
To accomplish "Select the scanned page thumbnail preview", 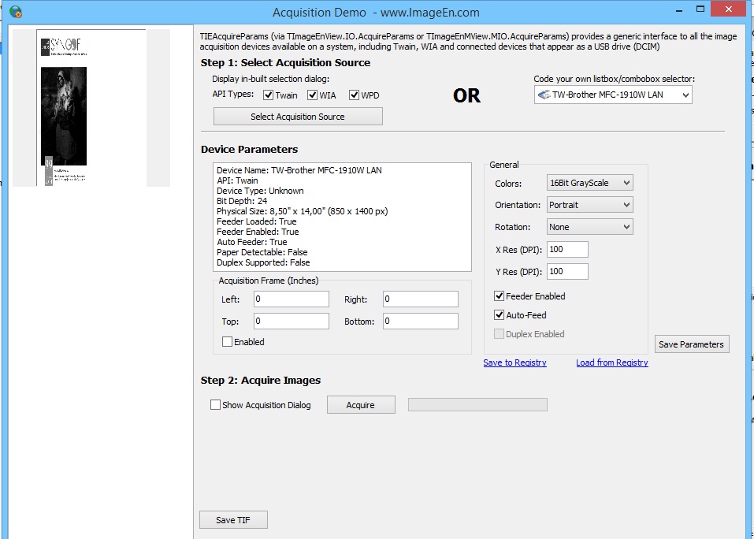I will tap(91, 108).
